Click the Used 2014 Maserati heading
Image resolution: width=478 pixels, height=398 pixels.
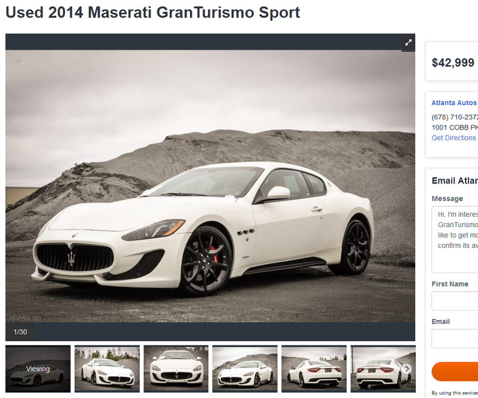[x=153, y=13]
